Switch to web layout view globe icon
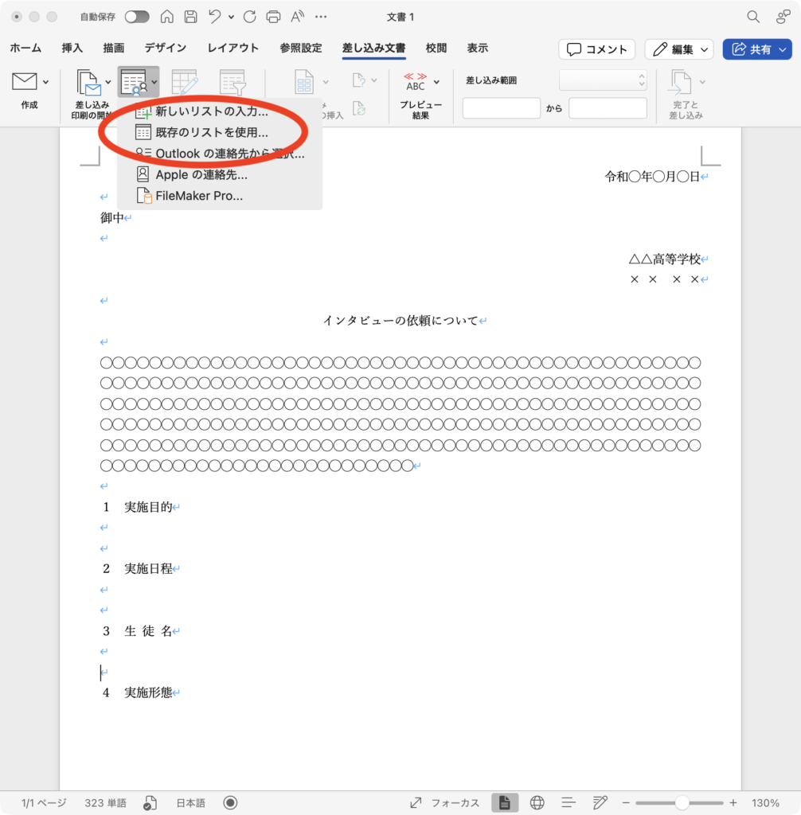 click(x=537, y=802)
